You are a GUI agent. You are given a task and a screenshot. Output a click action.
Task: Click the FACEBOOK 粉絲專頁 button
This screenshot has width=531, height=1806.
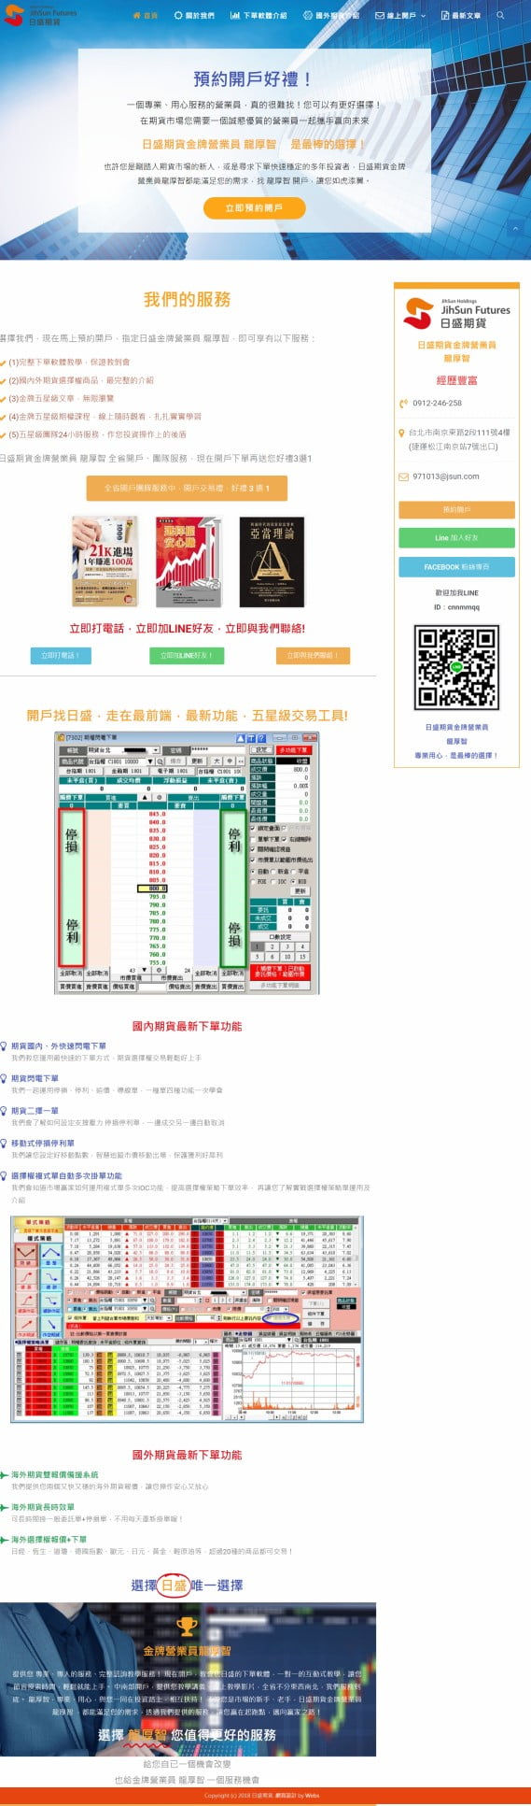(x=456, y=566)
